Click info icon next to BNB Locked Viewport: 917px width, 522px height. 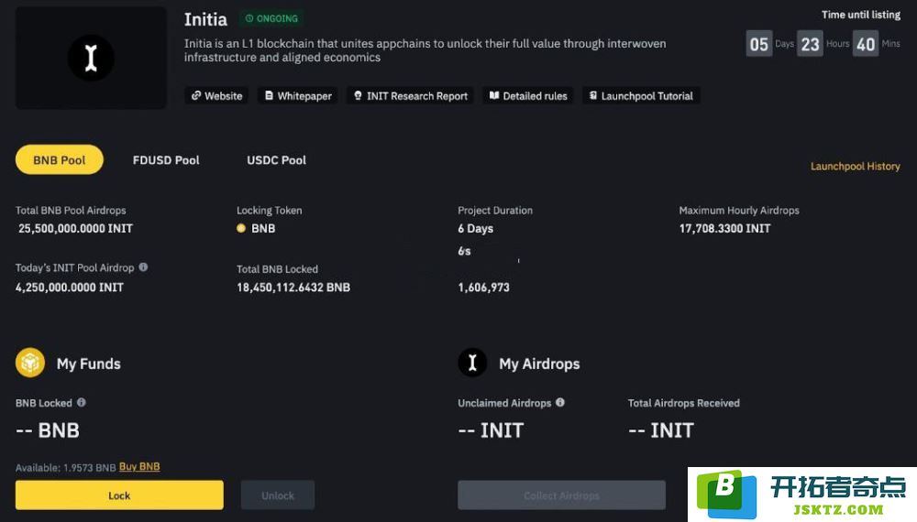coord(82,402)
